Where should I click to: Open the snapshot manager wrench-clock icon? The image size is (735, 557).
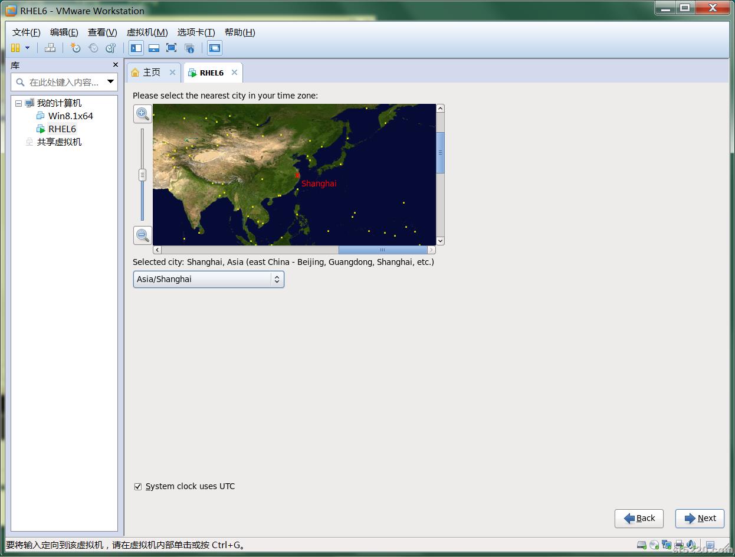click(x=110, y=48)
